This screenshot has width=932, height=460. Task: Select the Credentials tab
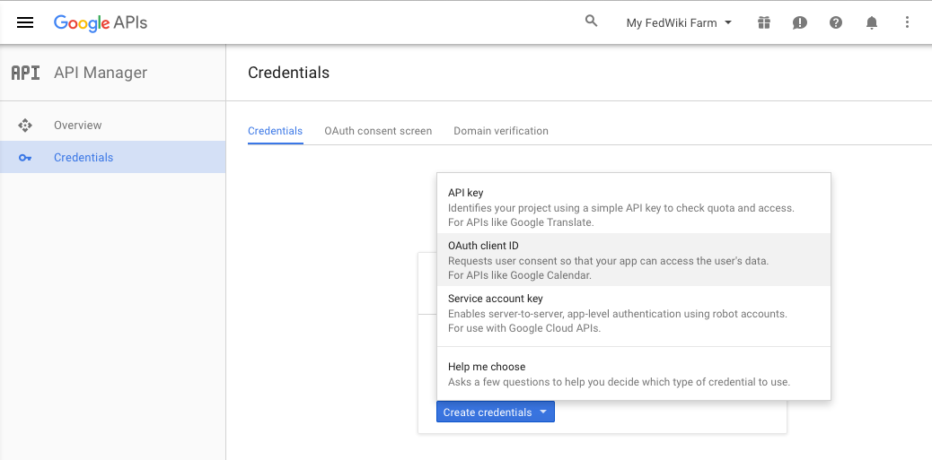(276, 131)
